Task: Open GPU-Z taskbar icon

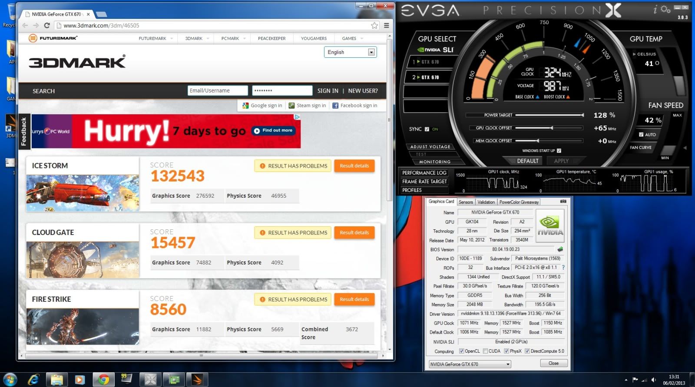Action: click(x=174, y=380)
